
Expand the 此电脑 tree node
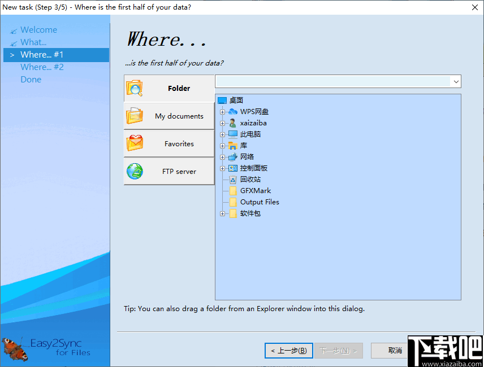pos(222,134)
